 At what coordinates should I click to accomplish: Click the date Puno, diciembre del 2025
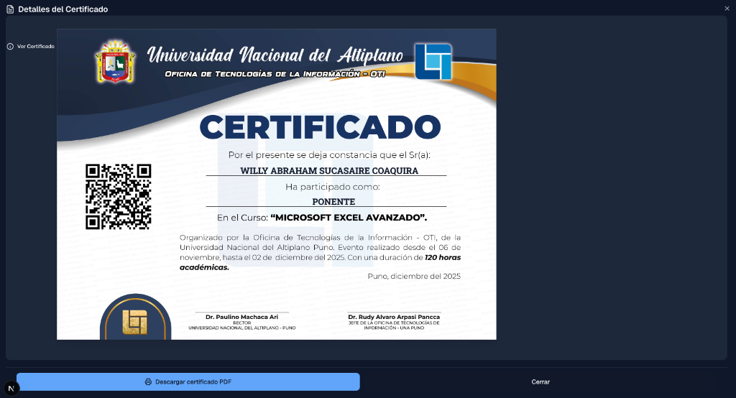[x=414, y=276]
